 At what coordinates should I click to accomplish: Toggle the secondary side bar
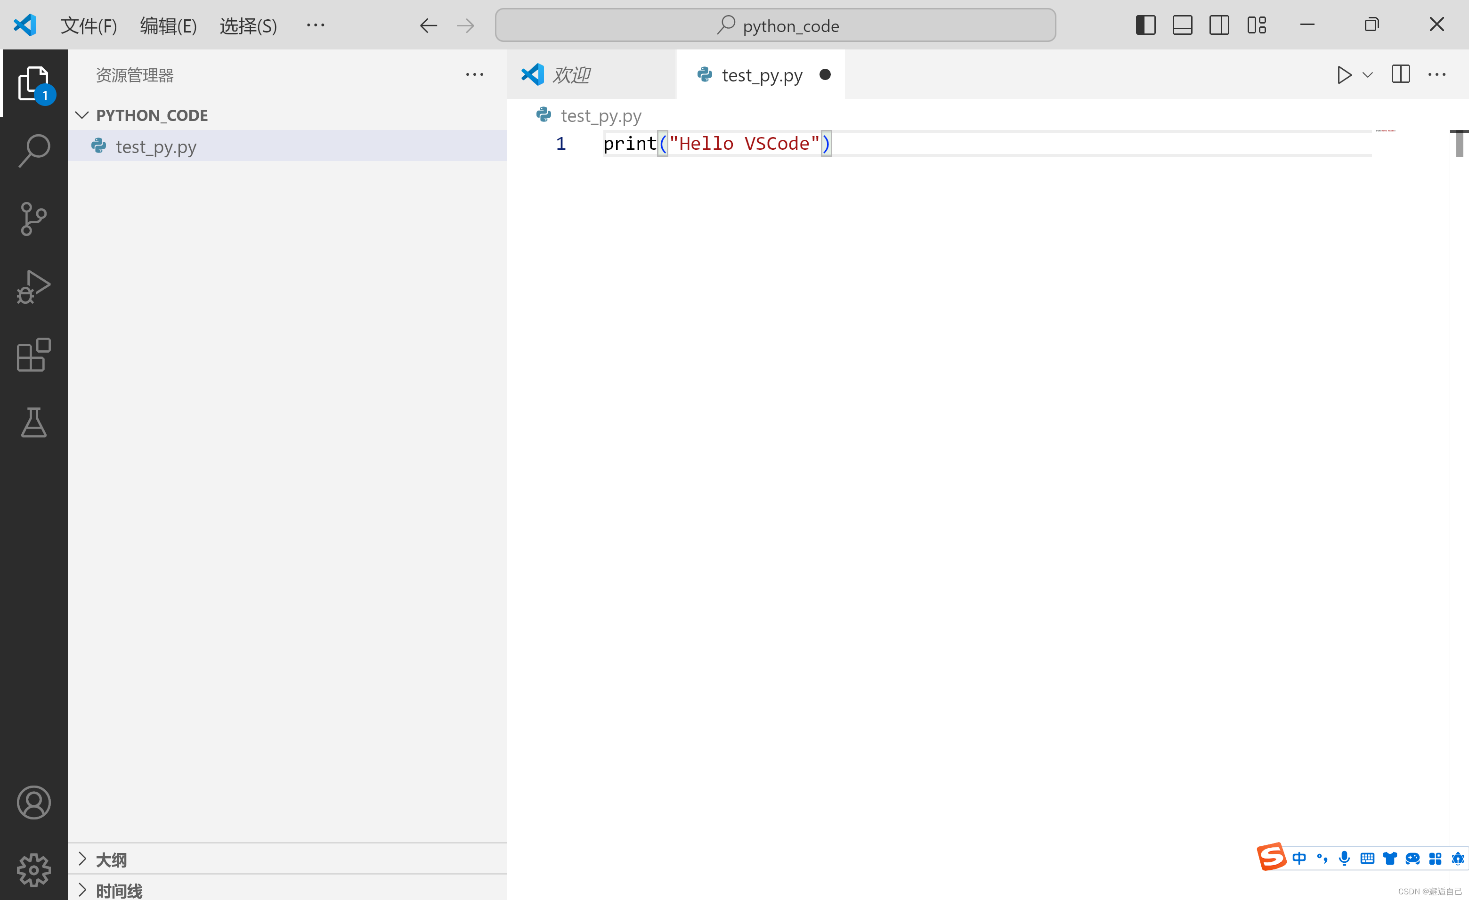coord(1219,25)
